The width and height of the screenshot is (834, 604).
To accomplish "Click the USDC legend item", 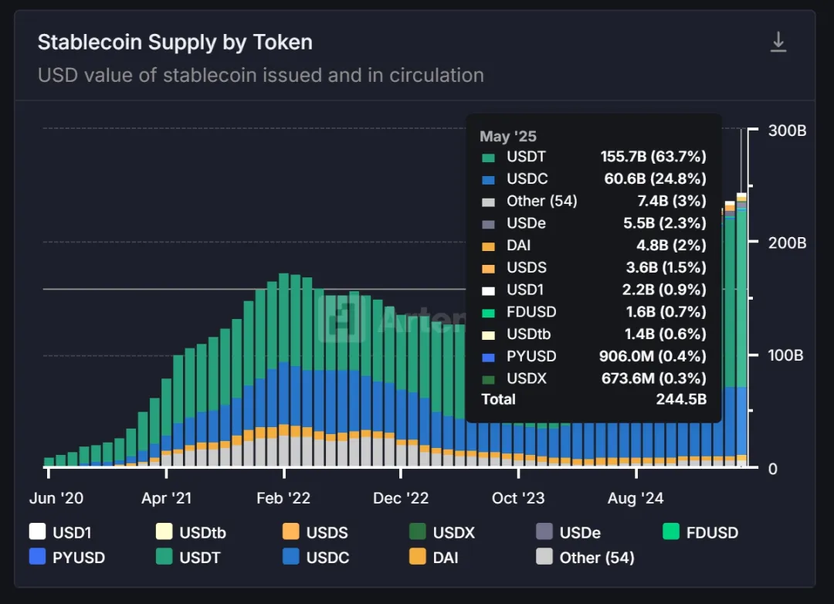I will click(317, 557).
